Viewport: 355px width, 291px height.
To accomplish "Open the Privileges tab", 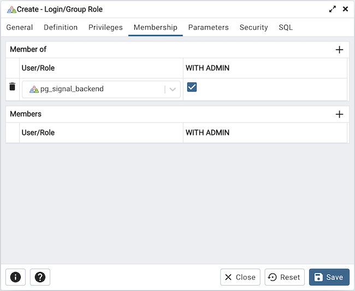I will point(105,27).
